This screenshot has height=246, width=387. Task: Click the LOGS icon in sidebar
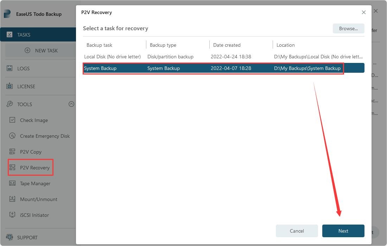9,68
